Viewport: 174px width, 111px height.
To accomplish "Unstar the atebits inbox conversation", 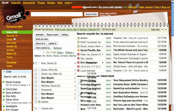I will point(39,102).
